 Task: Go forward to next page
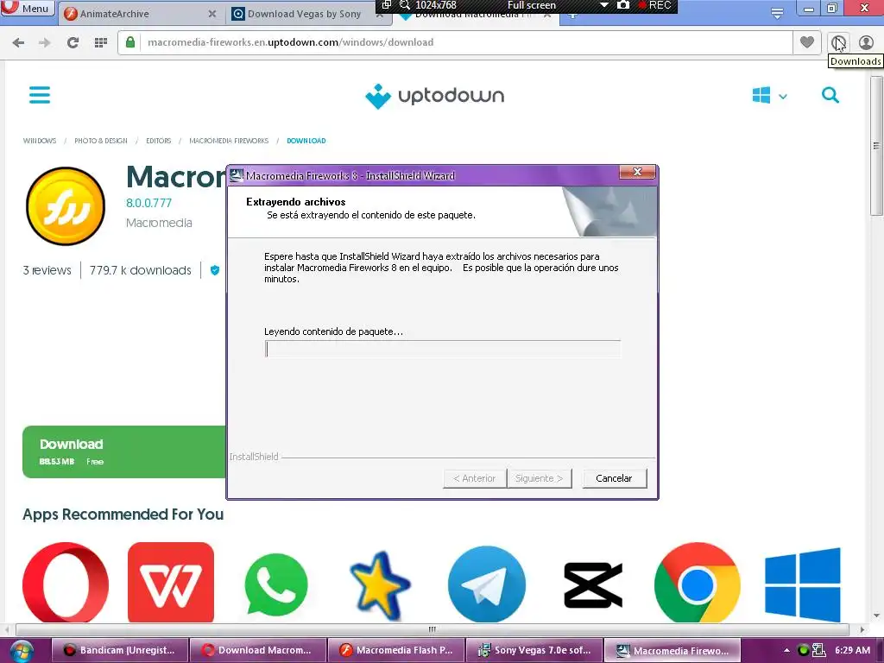(45, 42)
